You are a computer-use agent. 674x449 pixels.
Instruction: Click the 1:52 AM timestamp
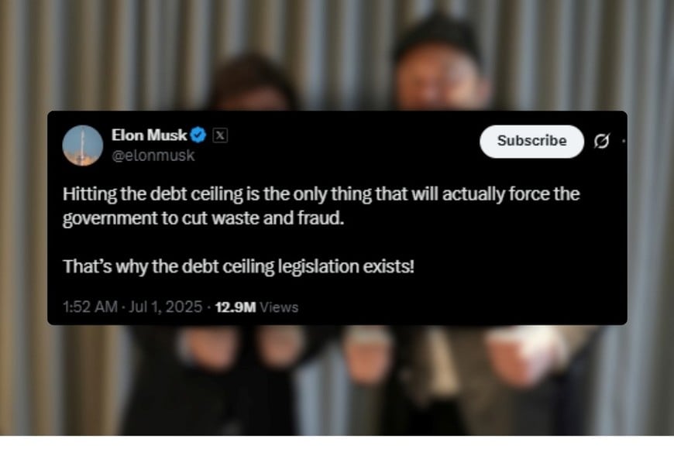click(90, 307)
